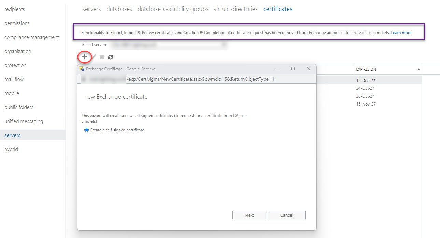
Task: Open the virtual directories tab
Action: coord(236,9)
